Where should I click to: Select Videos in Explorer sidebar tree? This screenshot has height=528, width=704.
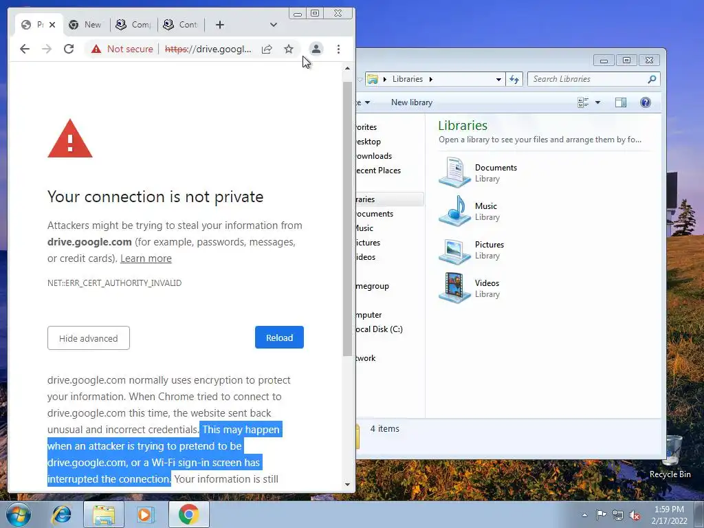[366, 257]
